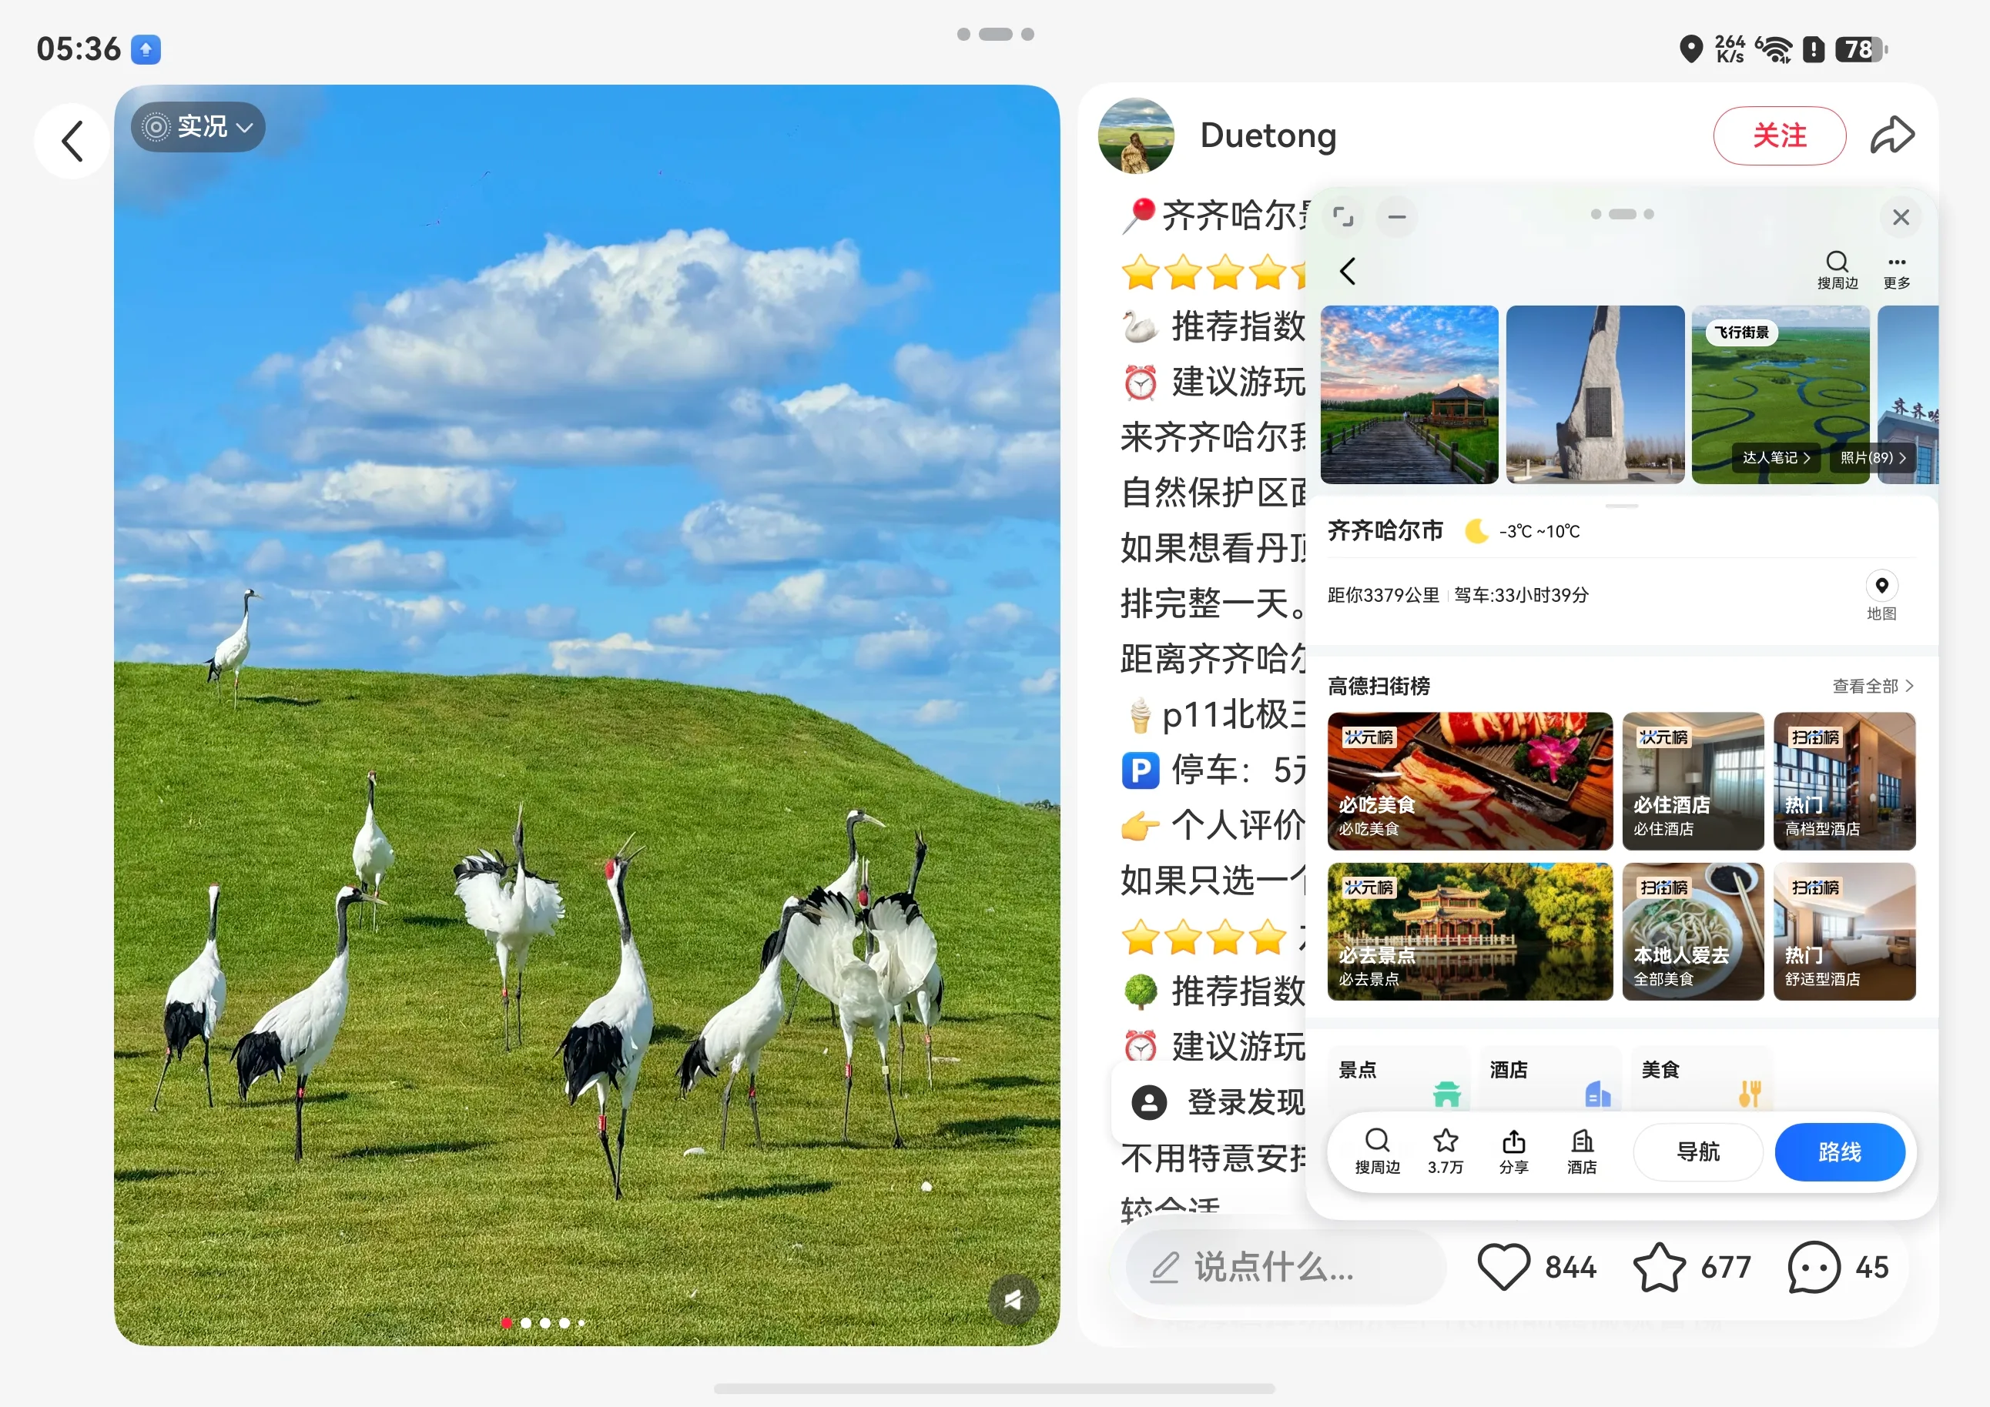The image size is (1990, 1407).
Task: Open 达人笔记 notes link
Action: 1776,457
